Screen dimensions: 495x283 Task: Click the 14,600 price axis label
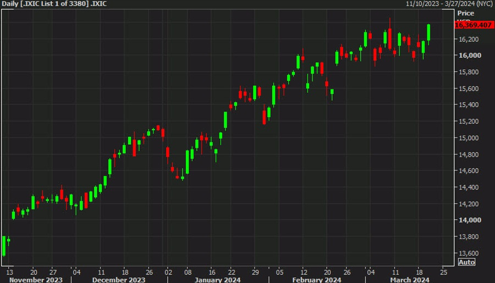coord(469,170)
